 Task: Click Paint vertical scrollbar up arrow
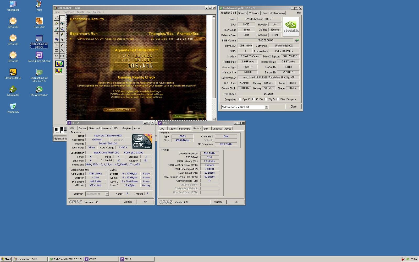(214, 17)
